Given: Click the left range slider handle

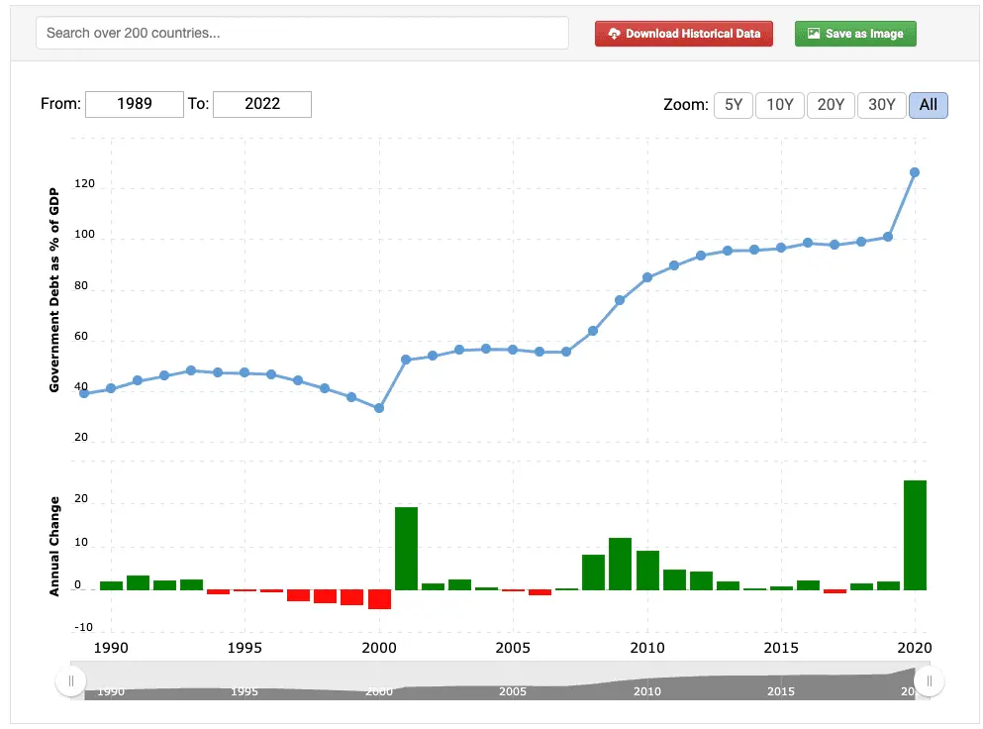Looking at the screenshot, I should pyautogui.click(x=70, y=680).
